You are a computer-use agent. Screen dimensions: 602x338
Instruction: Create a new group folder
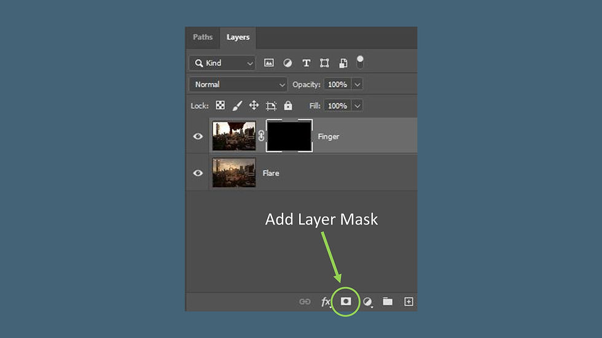coord(388,302)
